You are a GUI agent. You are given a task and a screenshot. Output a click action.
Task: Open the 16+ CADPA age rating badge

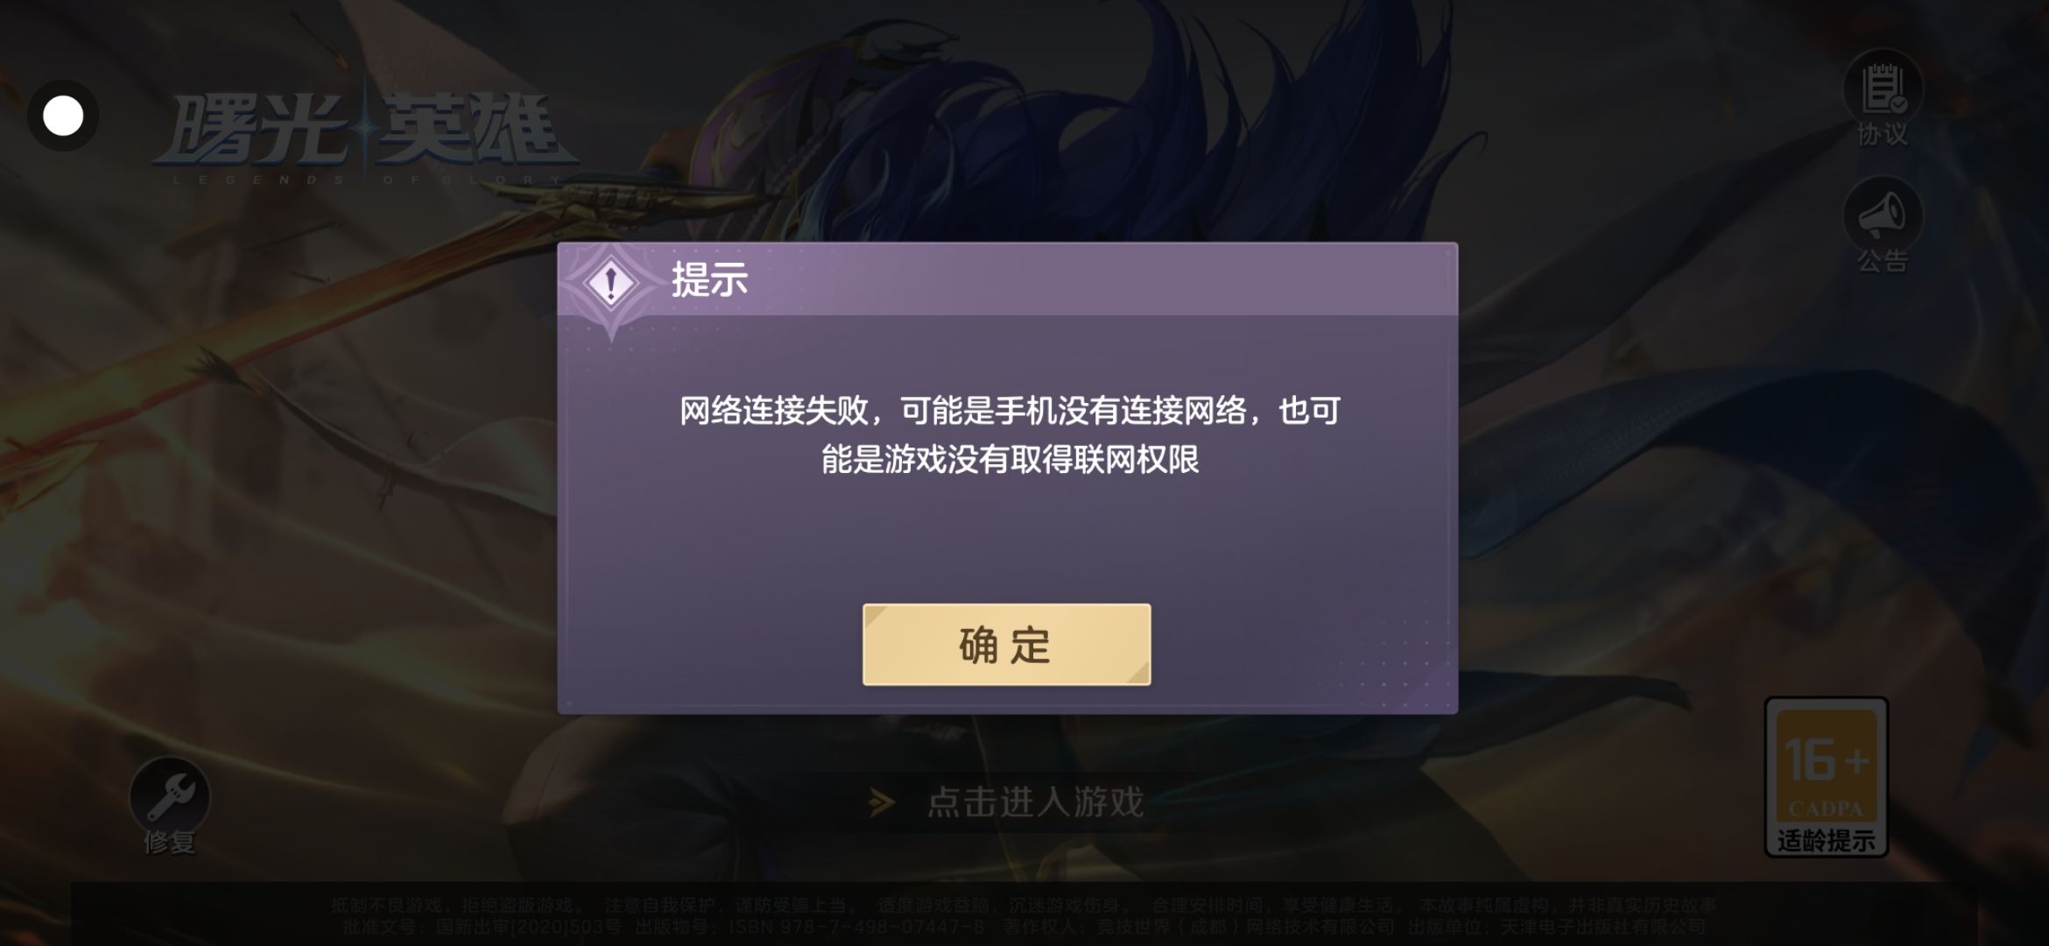[1826, 776]
